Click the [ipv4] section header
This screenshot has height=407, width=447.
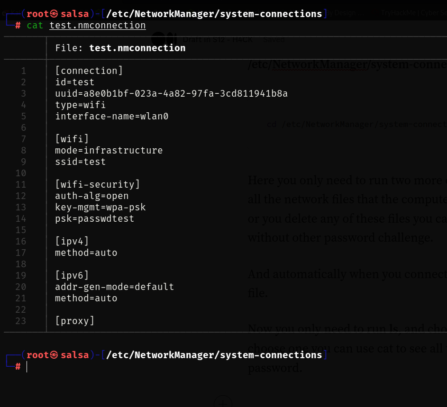click(72, 241)
